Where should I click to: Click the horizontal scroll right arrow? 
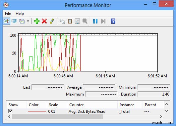click(x=161, y=117)
